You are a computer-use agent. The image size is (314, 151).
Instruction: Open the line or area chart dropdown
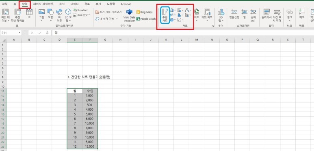click(173, 15)
